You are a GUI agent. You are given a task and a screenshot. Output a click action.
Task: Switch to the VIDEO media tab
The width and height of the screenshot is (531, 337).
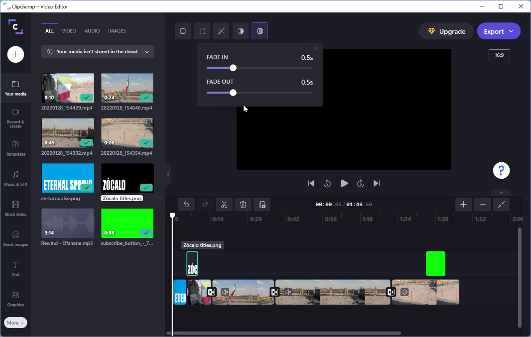coord(69,31)
